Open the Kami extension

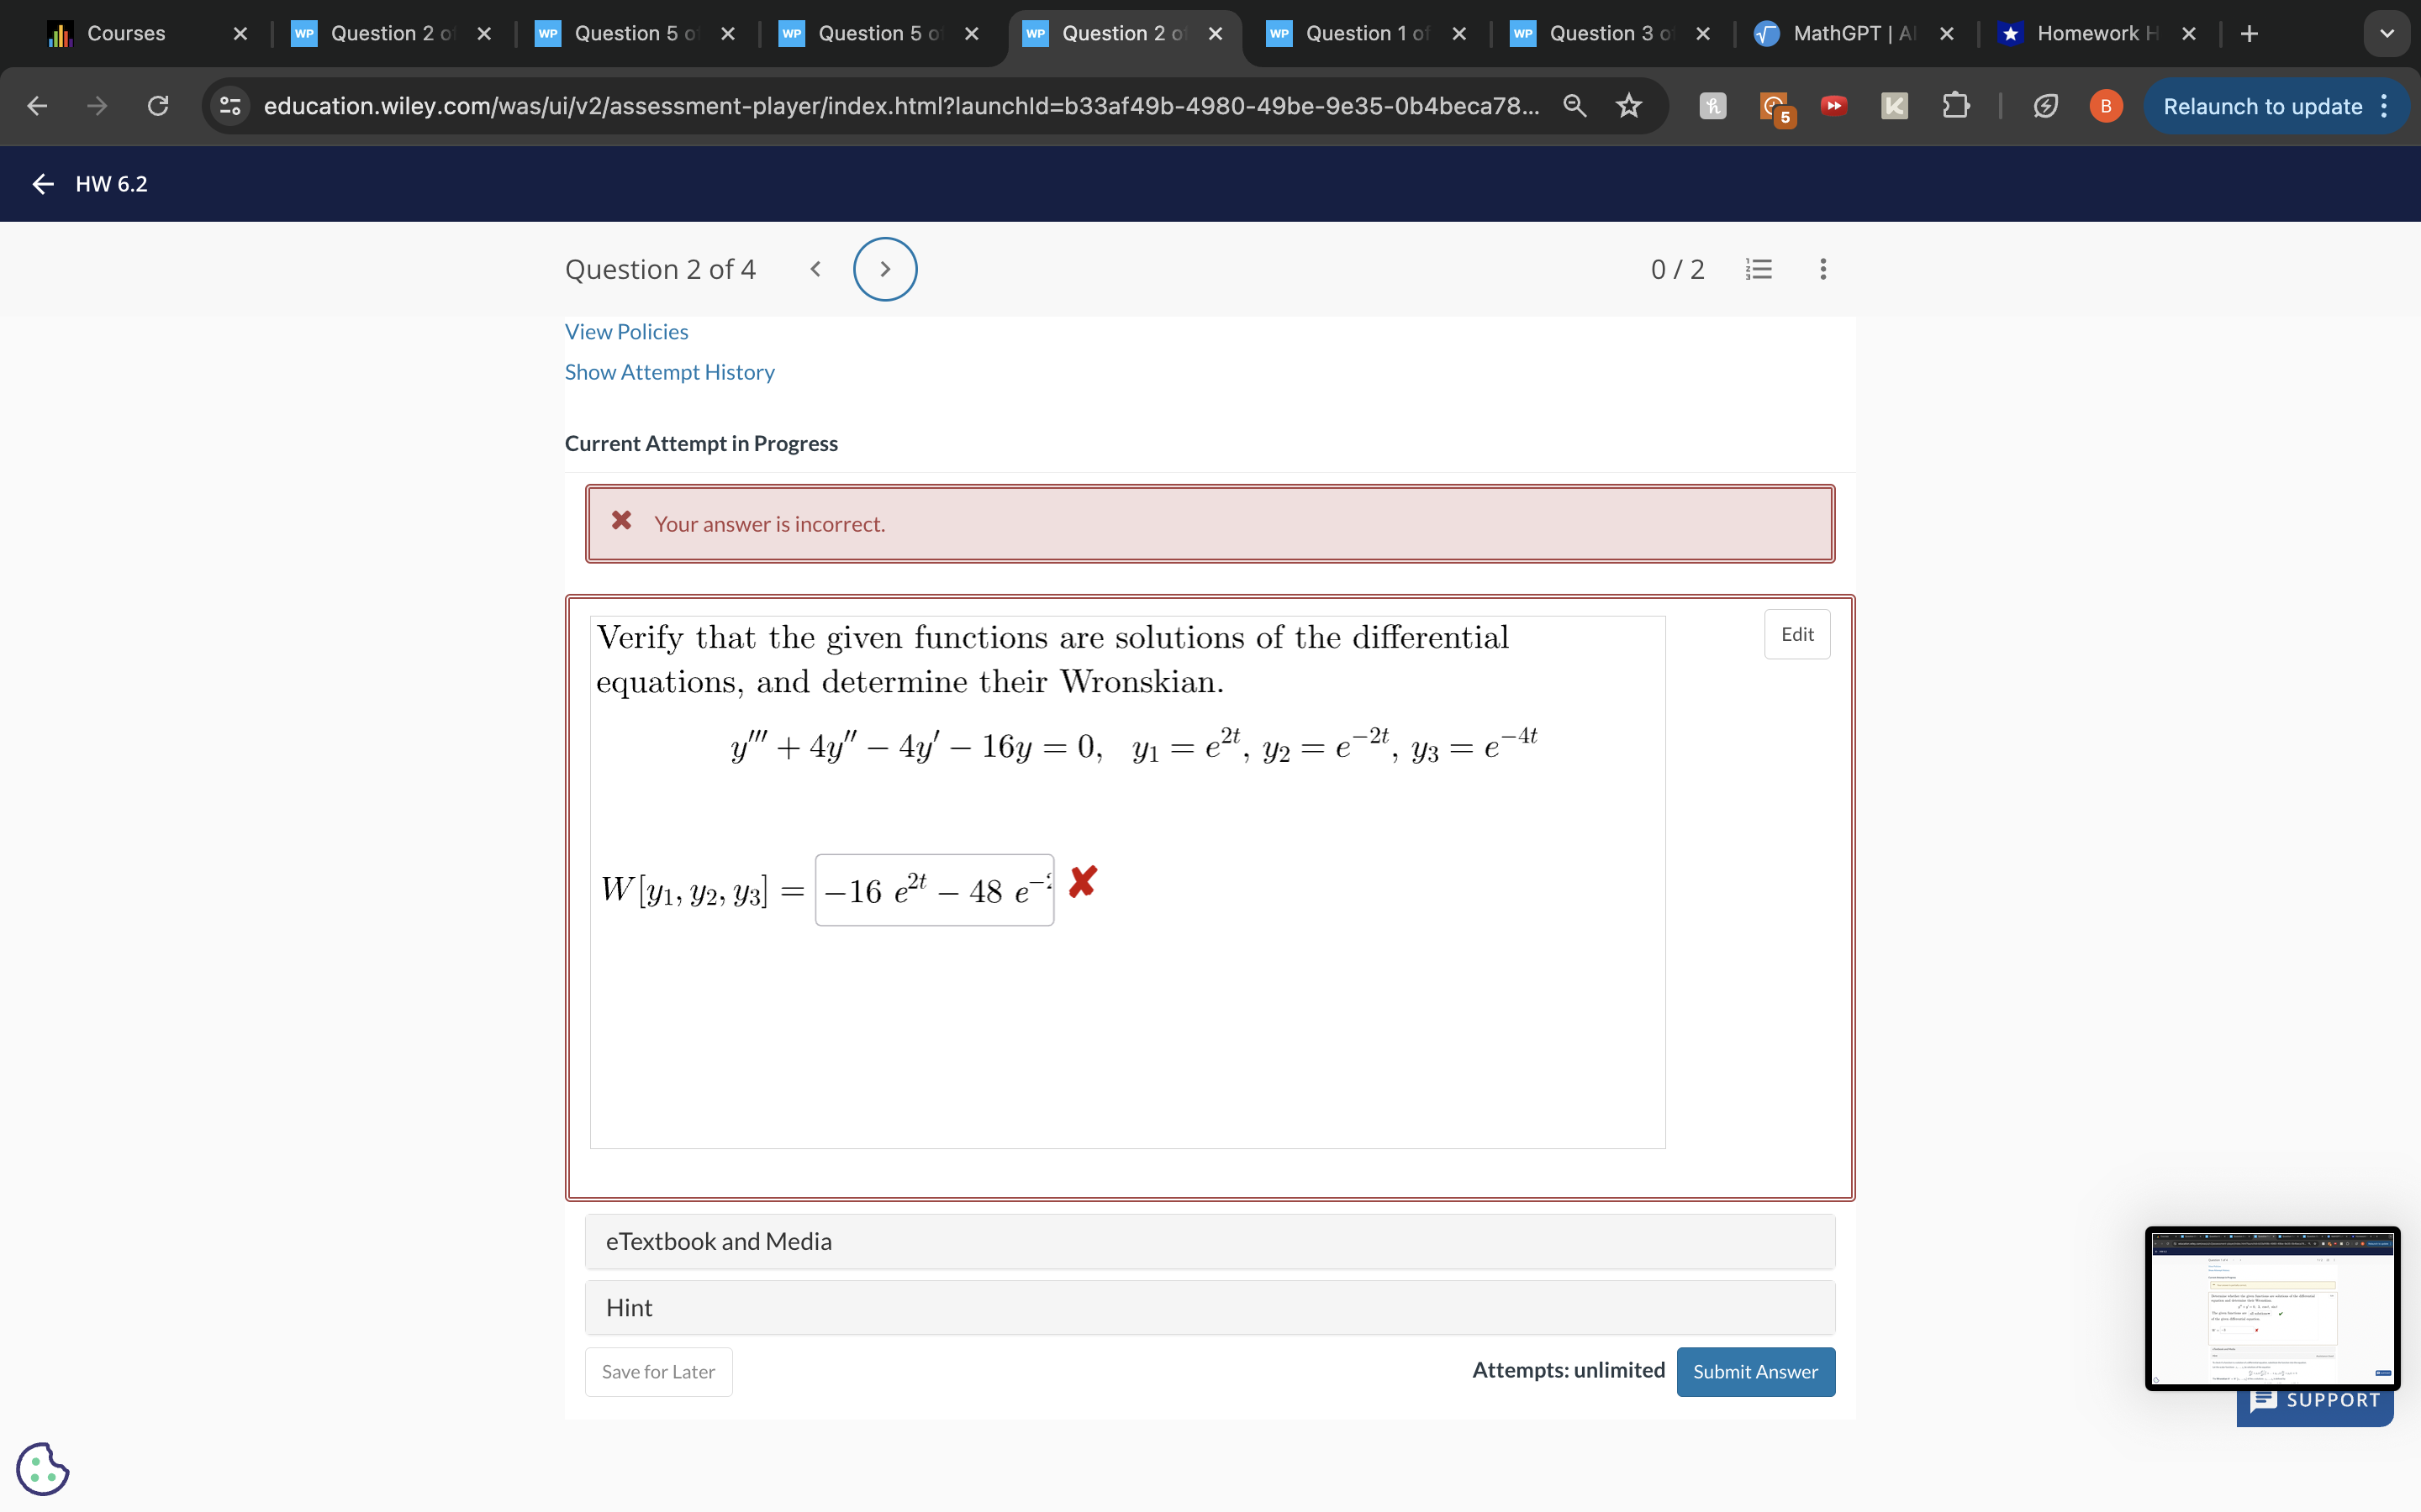click(x=1894, y=106)
